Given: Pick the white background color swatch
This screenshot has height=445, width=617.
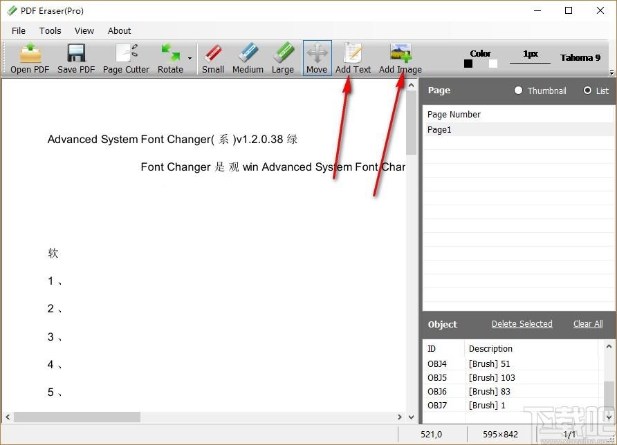Looking at the screenshot, I should [x=493, y=64].
